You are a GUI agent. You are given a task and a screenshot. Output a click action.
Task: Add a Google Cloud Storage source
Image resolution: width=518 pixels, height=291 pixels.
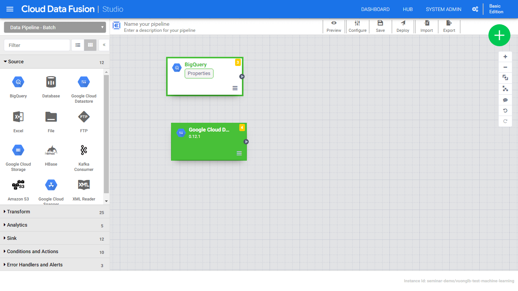pyautogui.click(x=18, y=151)
